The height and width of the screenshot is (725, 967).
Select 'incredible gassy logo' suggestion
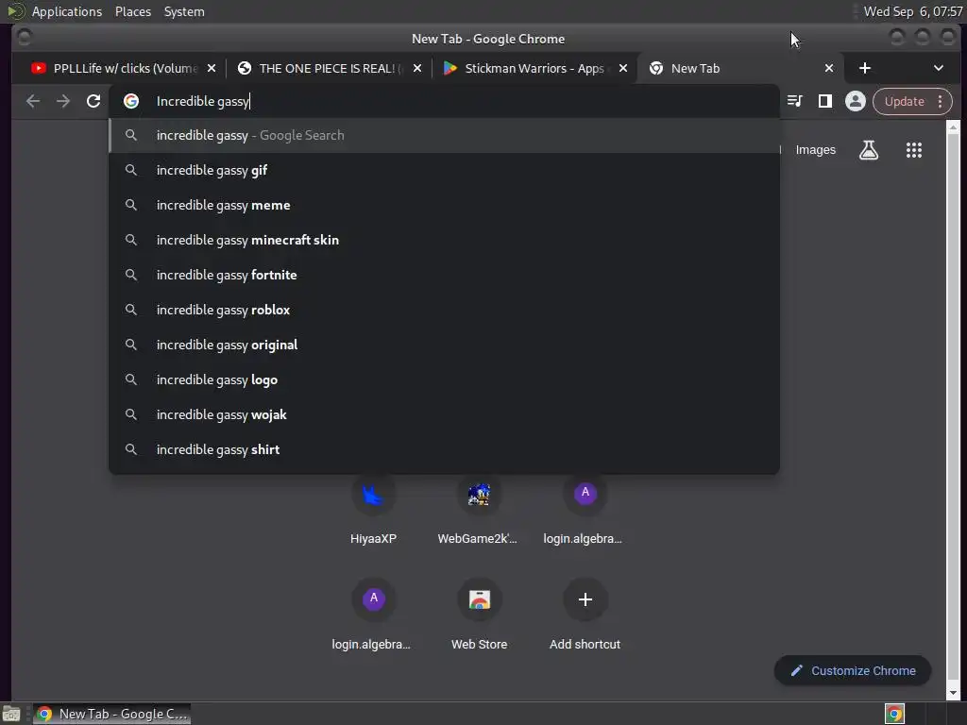click(x=444, y=379)
